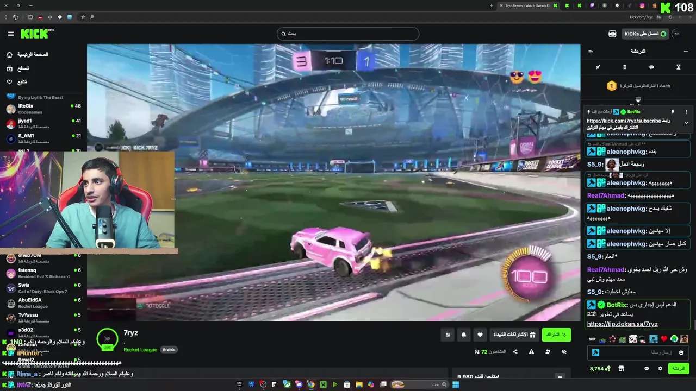Open the kick.com/7ryz/subscribe link
This screenshot has width=696, height=391.
point(624,121)
